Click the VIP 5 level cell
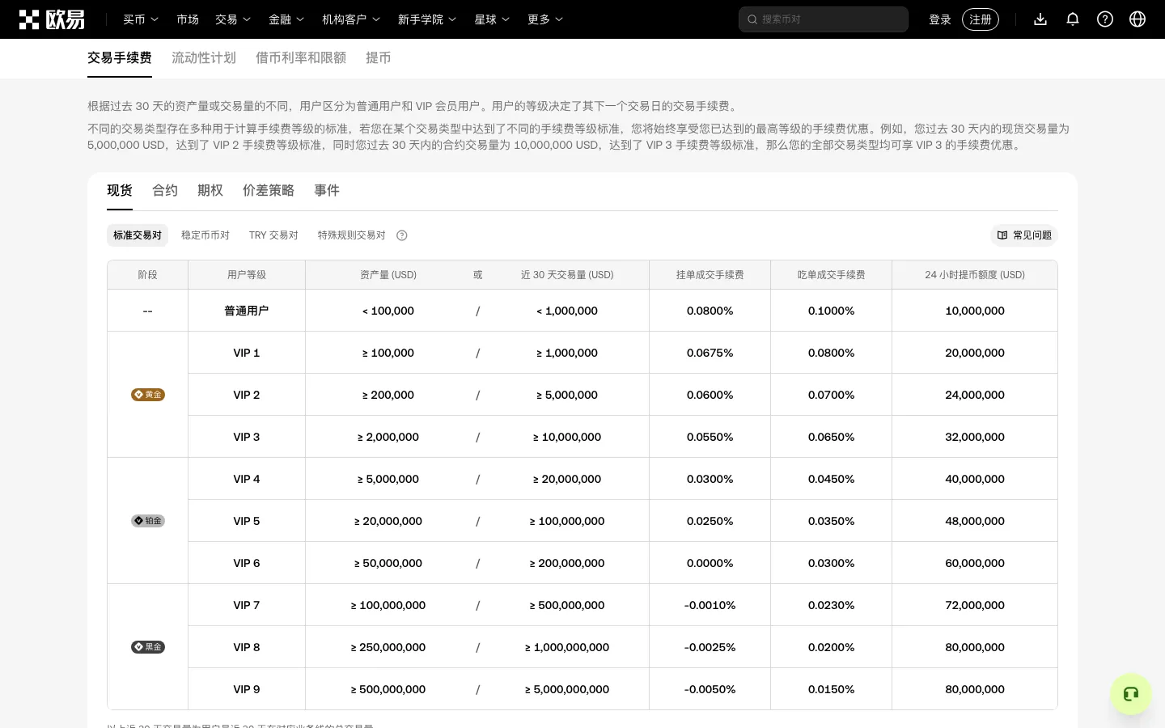The image size is (1165, 728). coord(247,521)
